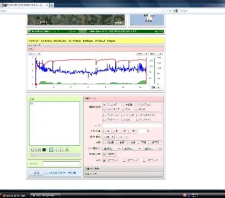Check the first weather checkbox in the weather row

point(105,131)
